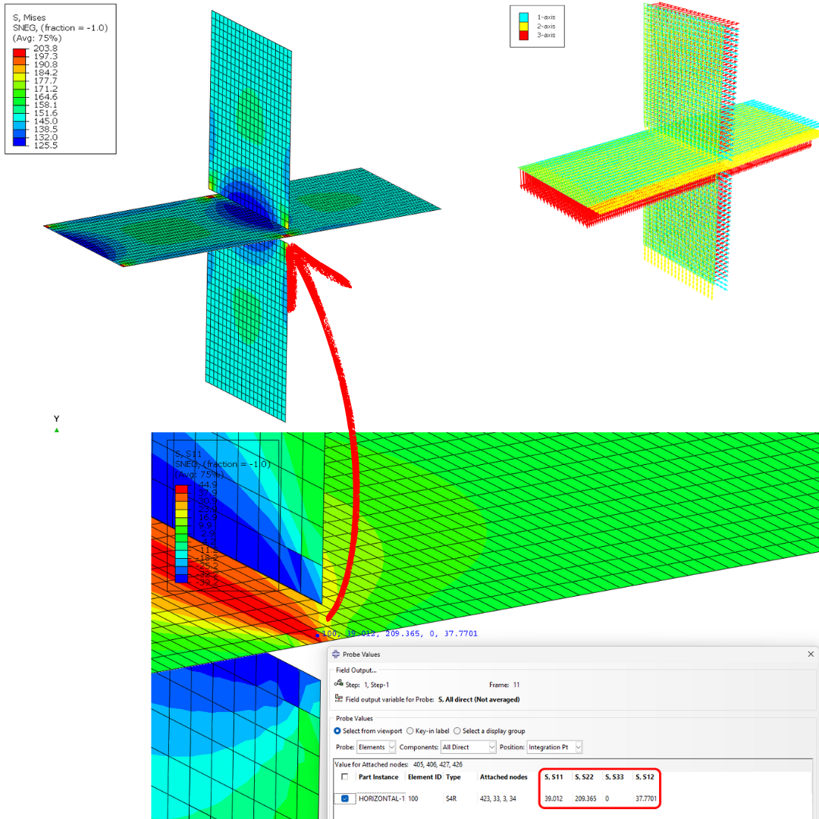The width and height of the screenshot is (819, 819).
Task: Open the Field Output... options
Action: click(x=356, y=670)
